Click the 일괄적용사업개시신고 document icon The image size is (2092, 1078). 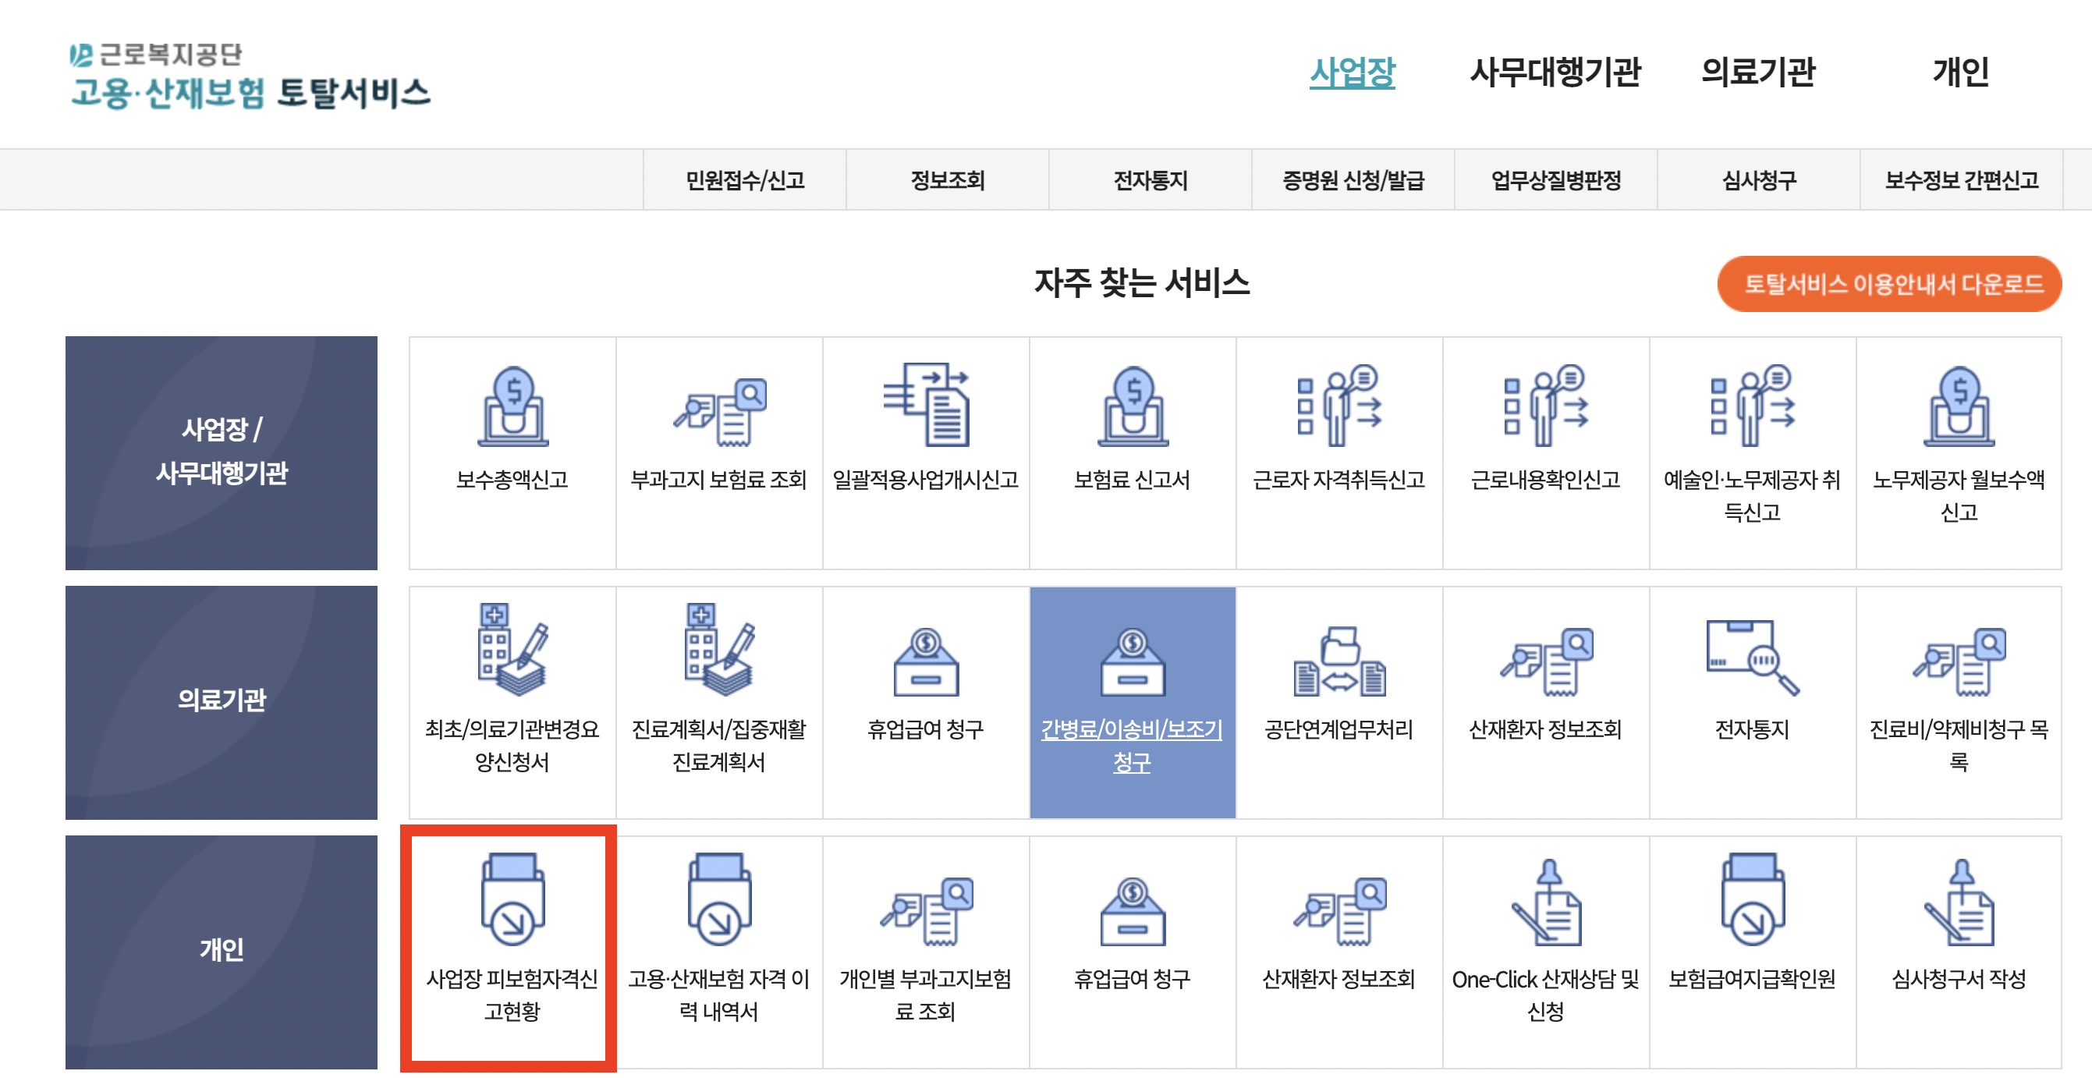(x=926, y=405)
